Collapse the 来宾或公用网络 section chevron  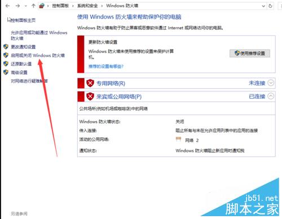tap(271, 96)
